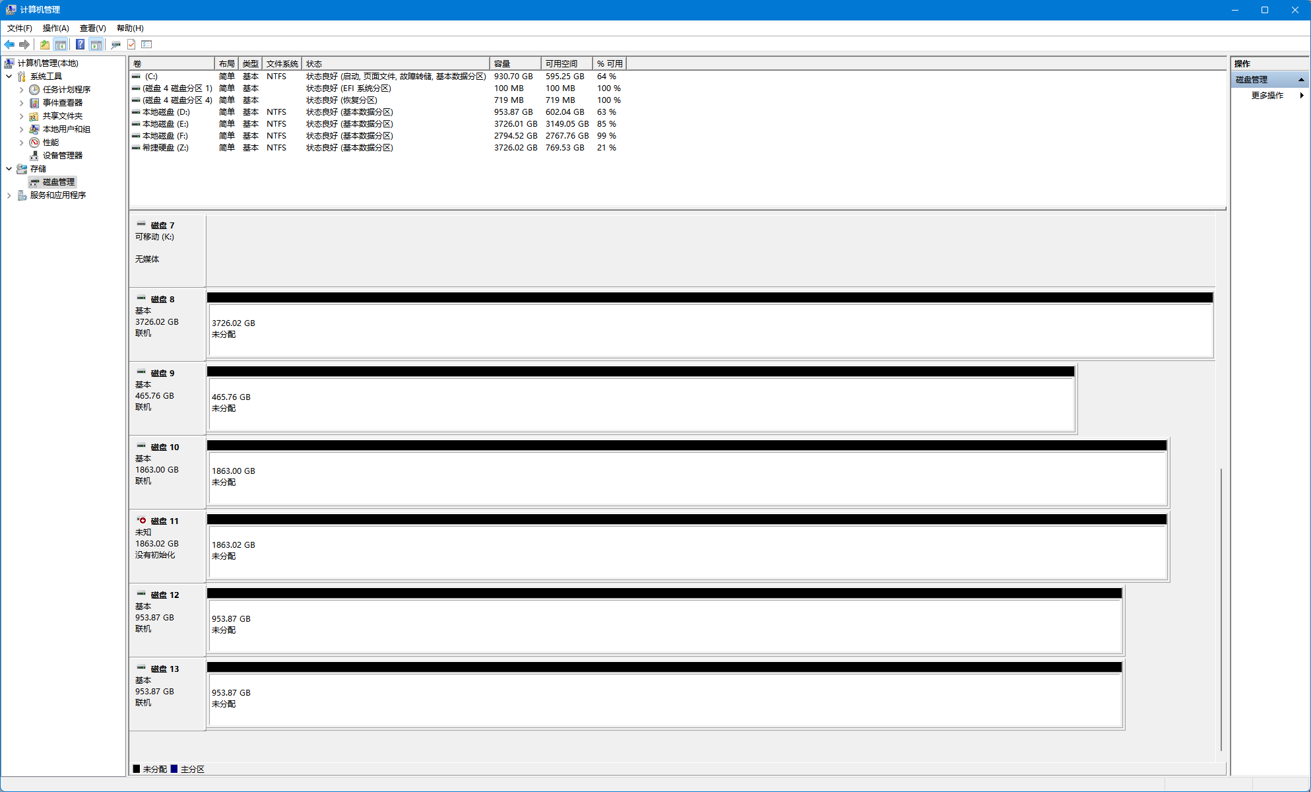This screenshot has width=1311, height=792.
Task: Click the 设备管理器 device icon
Action: (34, 156)
